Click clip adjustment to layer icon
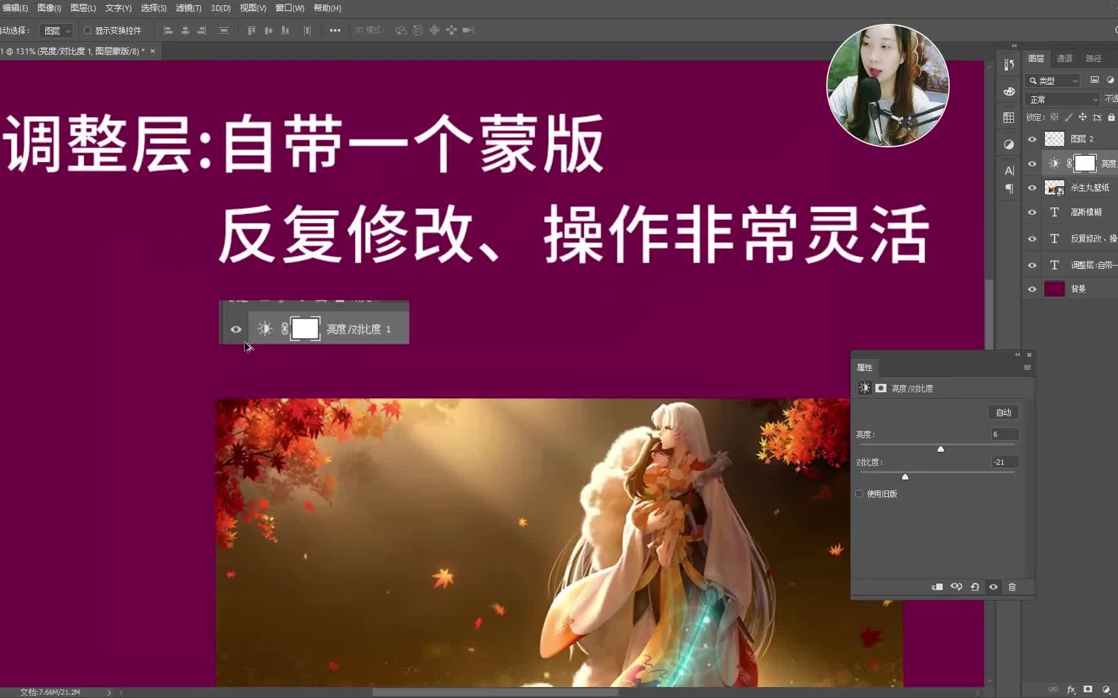Viewport: 1118px width, 698px height. (x=937, y=587)
